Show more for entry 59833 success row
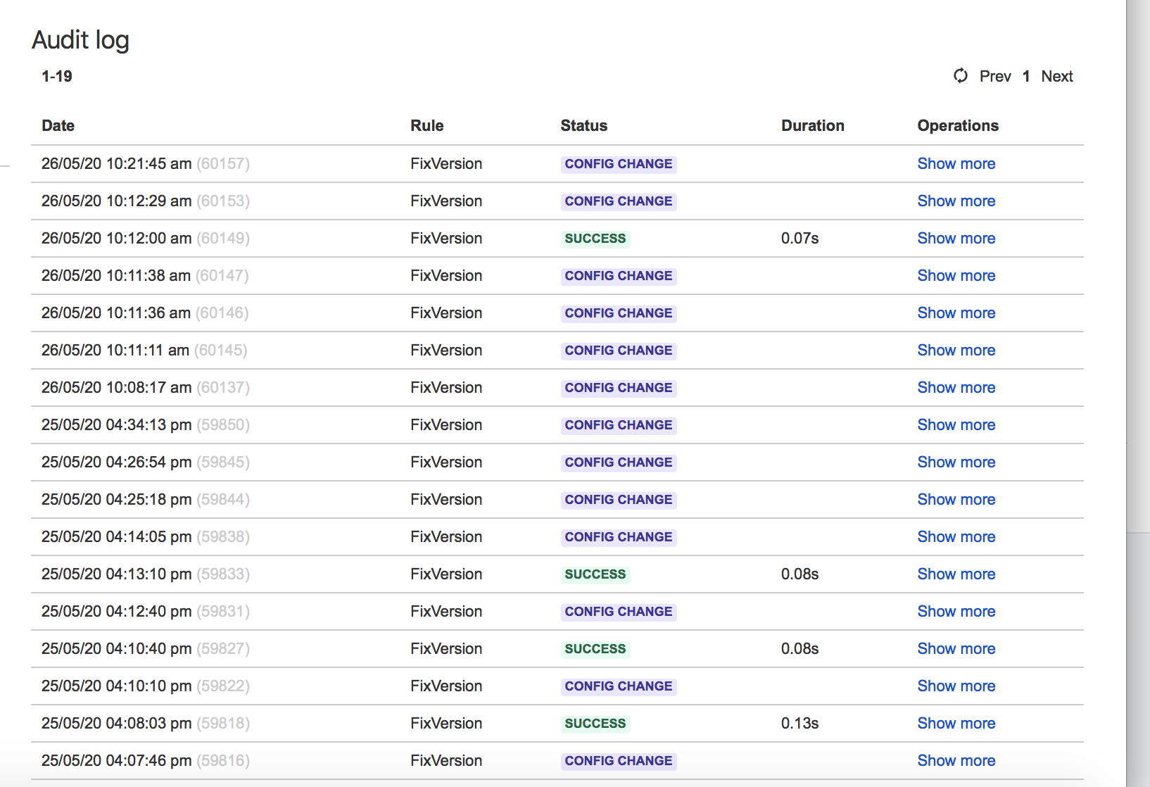1150x787 pixels. (956, 574)
